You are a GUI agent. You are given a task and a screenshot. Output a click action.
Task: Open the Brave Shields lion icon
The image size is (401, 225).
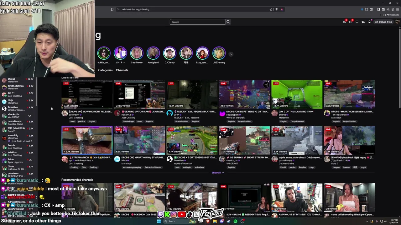point(276,9)
